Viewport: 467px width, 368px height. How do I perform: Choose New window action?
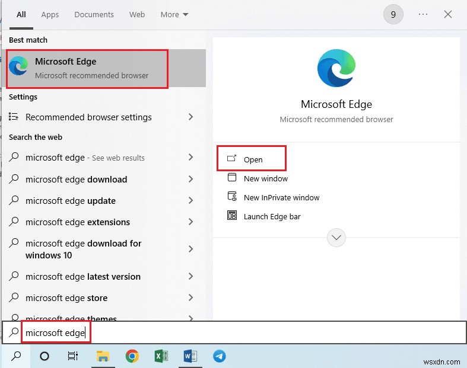pyautogui.click(x=266, y=178)
